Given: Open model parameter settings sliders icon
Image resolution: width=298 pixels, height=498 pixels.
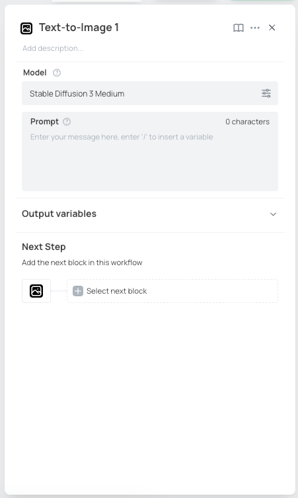Looking at the screenshot, I should click(266, 93).
